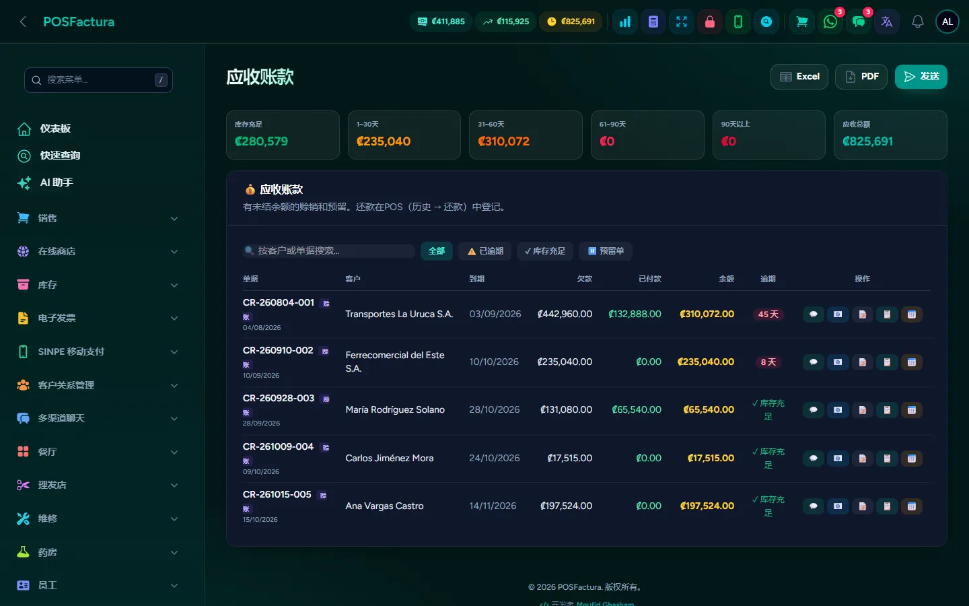969x606 pixels.
Task: Open the chat bubbles icon with badge 3
Action: click(859, 22)
